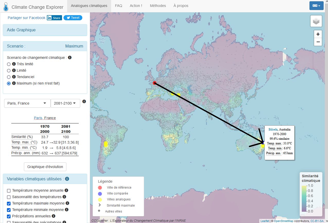Image resolution: width=328 pixels, height=223 pixels.
Task: Show info for Saisonnalité des températures
Action: click(x=64, y=197)
